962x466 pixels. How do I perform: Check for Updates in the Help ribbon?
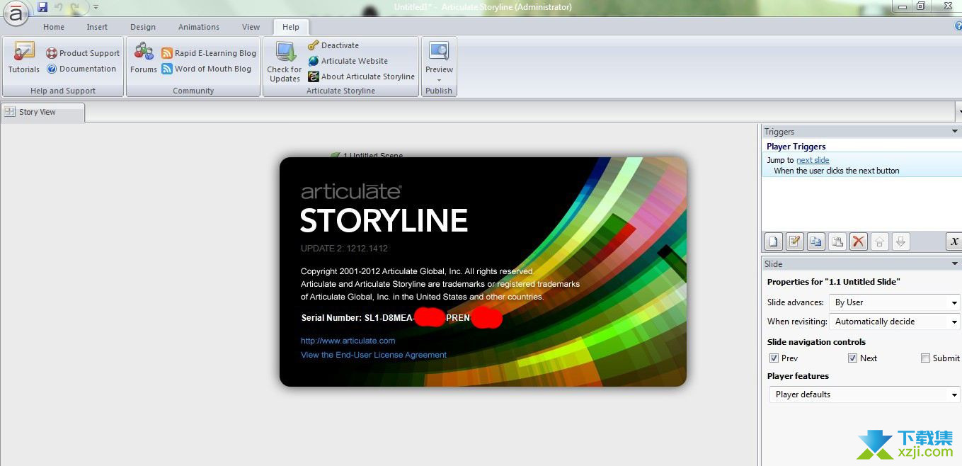pyautogui.click(x=285, y=62)
